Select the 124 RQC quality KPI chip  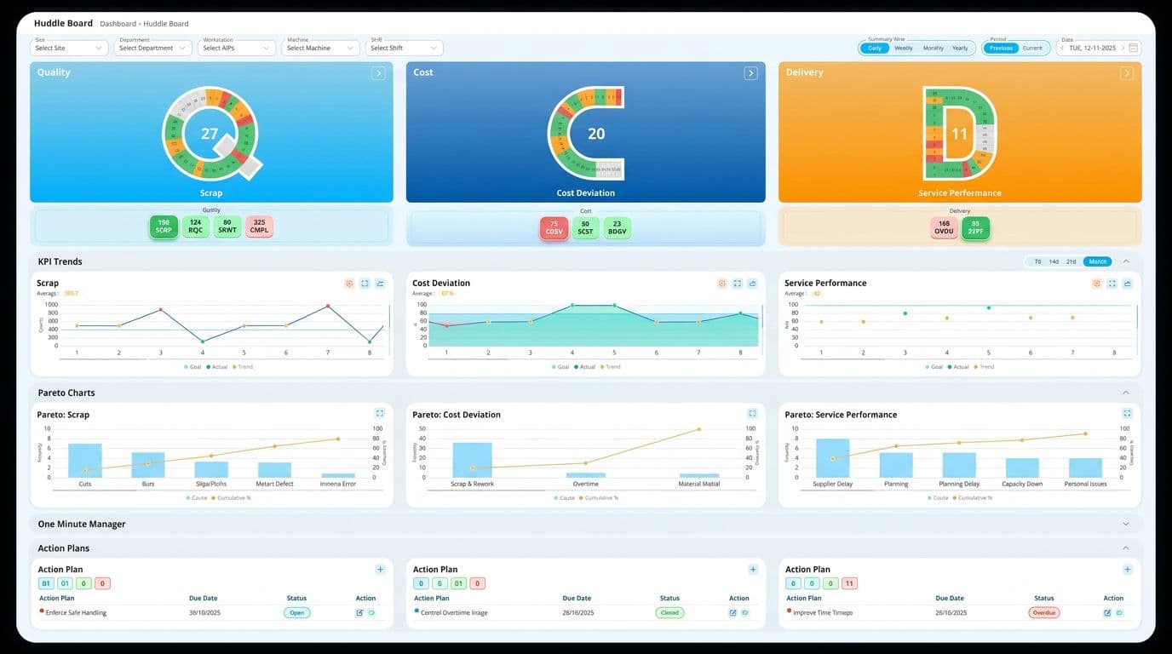click(196, 227)
